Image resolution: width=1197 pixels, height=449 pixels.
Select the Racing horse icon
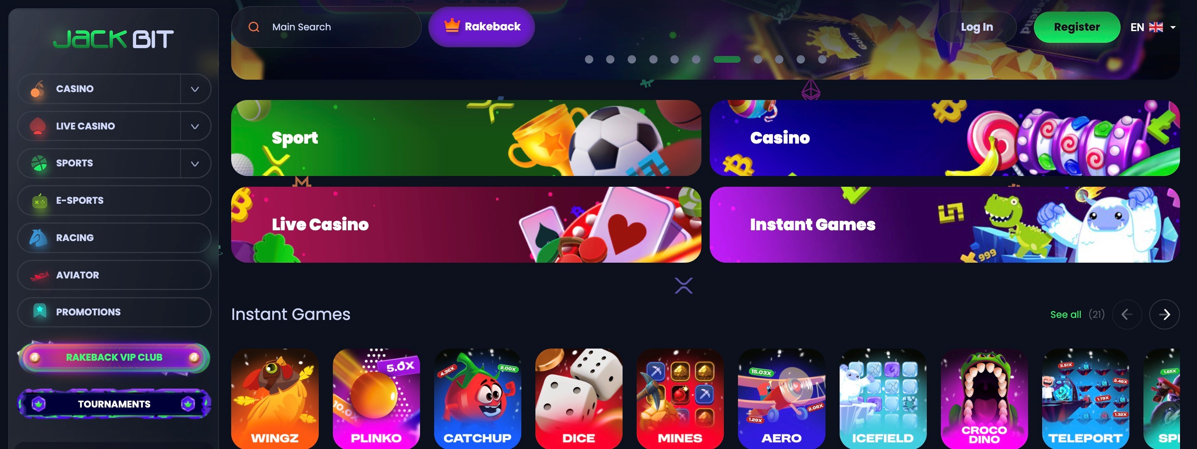click(x=39, y=238)
